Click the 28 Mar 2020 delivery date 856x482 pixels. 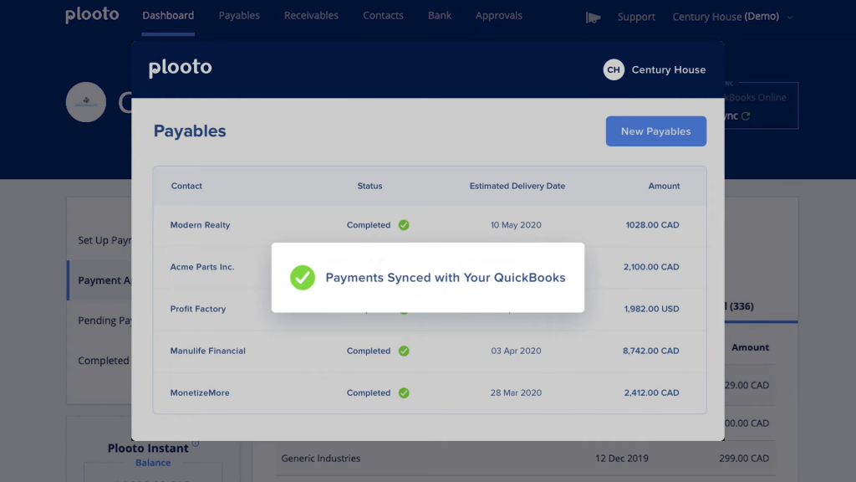point(516,393)
